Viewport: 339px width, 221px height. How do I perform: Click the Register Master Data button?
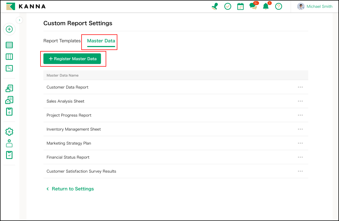point(72,59)
